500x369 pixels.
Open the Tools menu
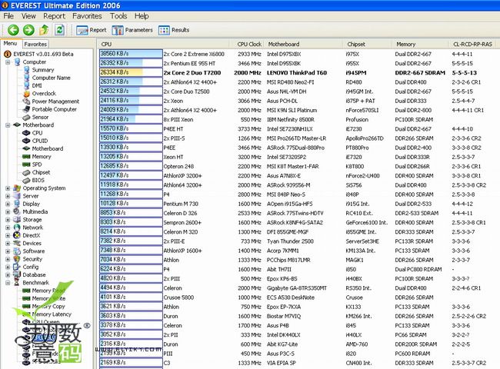118,16
